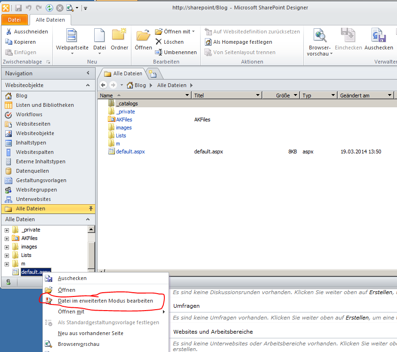Open the Größe column filter dropdown

[x=295, y=96]
